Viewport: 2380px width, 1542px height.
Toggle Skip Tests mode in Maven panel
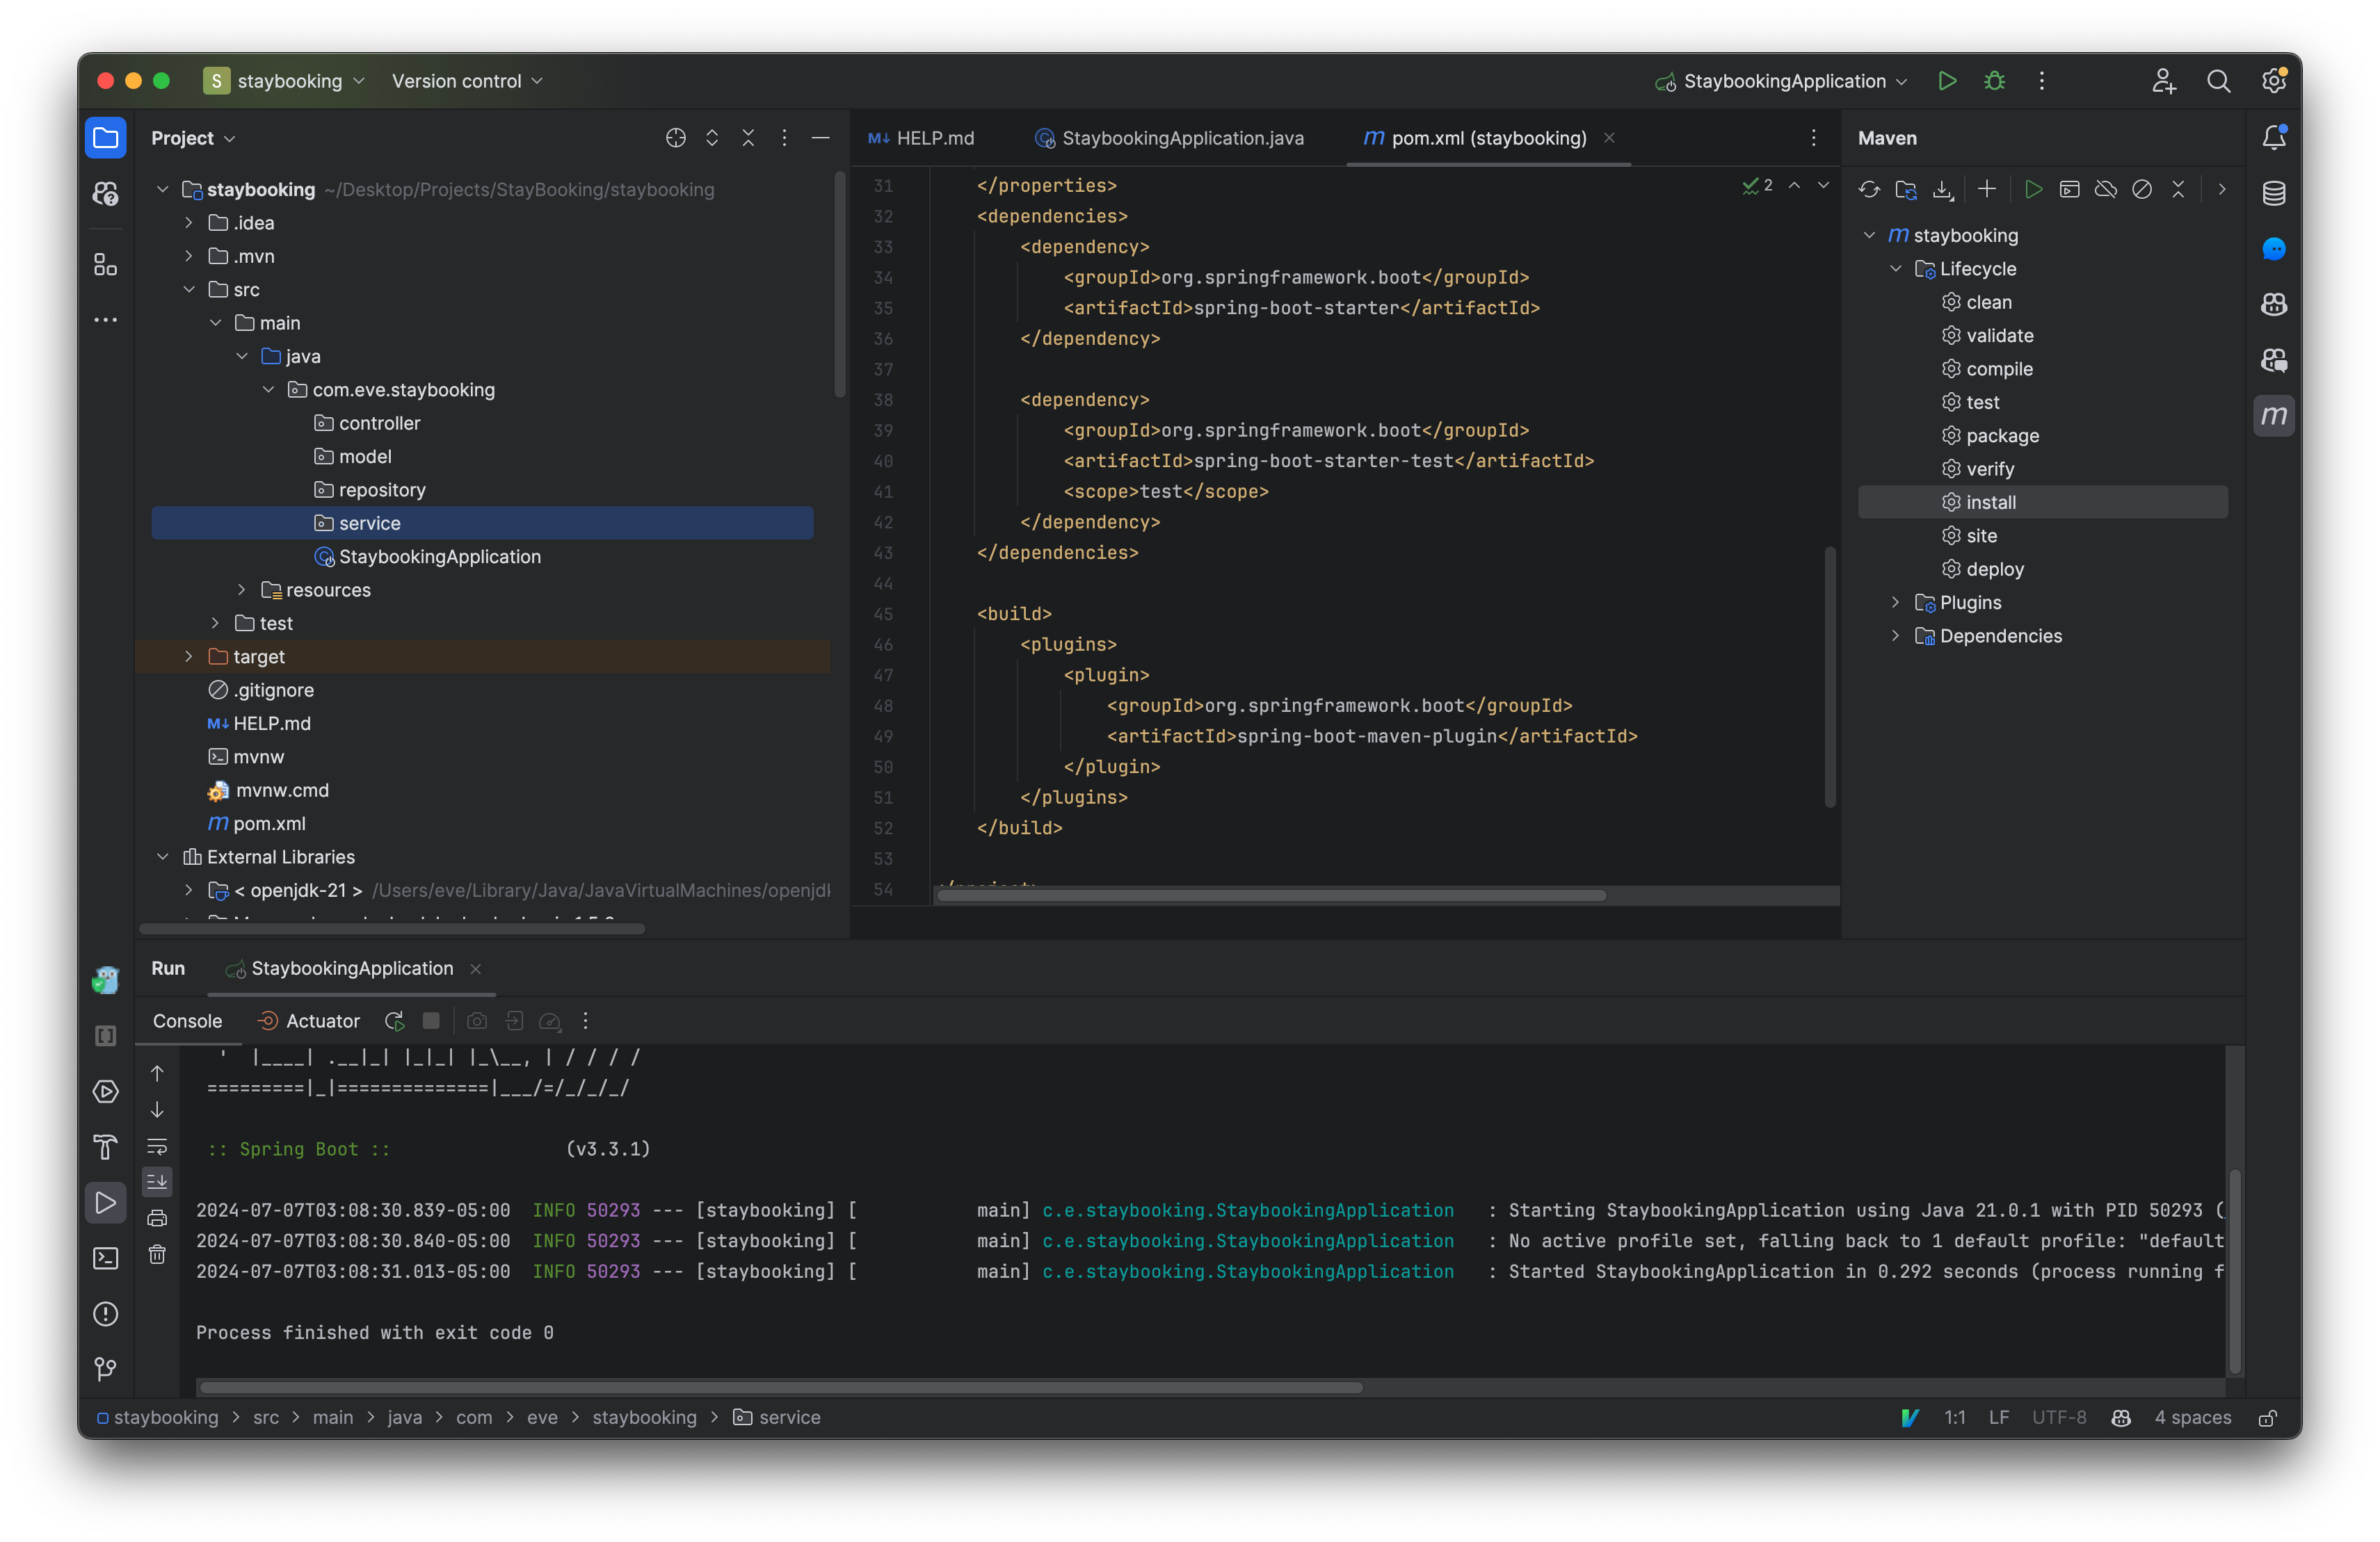pos(2143,189)
